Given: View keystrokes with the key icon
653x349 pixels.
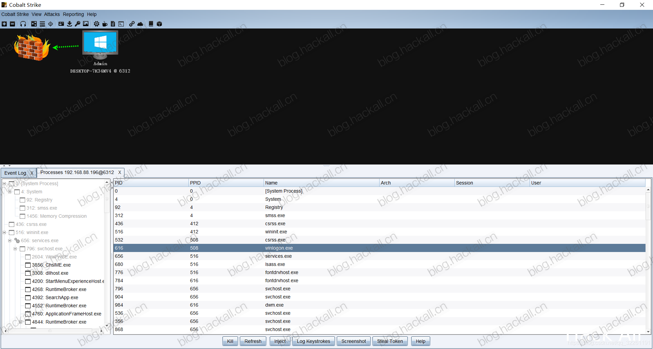Looking at the screenshot, I should 78,24.
